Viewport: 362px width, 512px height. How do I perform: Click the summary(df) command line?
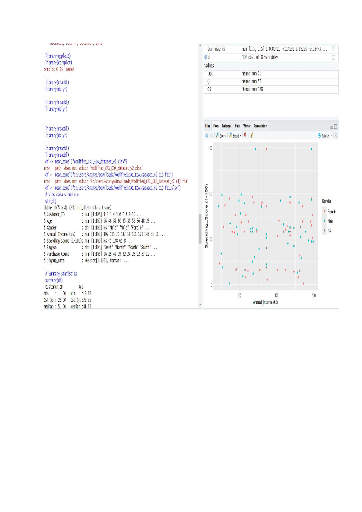point(54,280)
